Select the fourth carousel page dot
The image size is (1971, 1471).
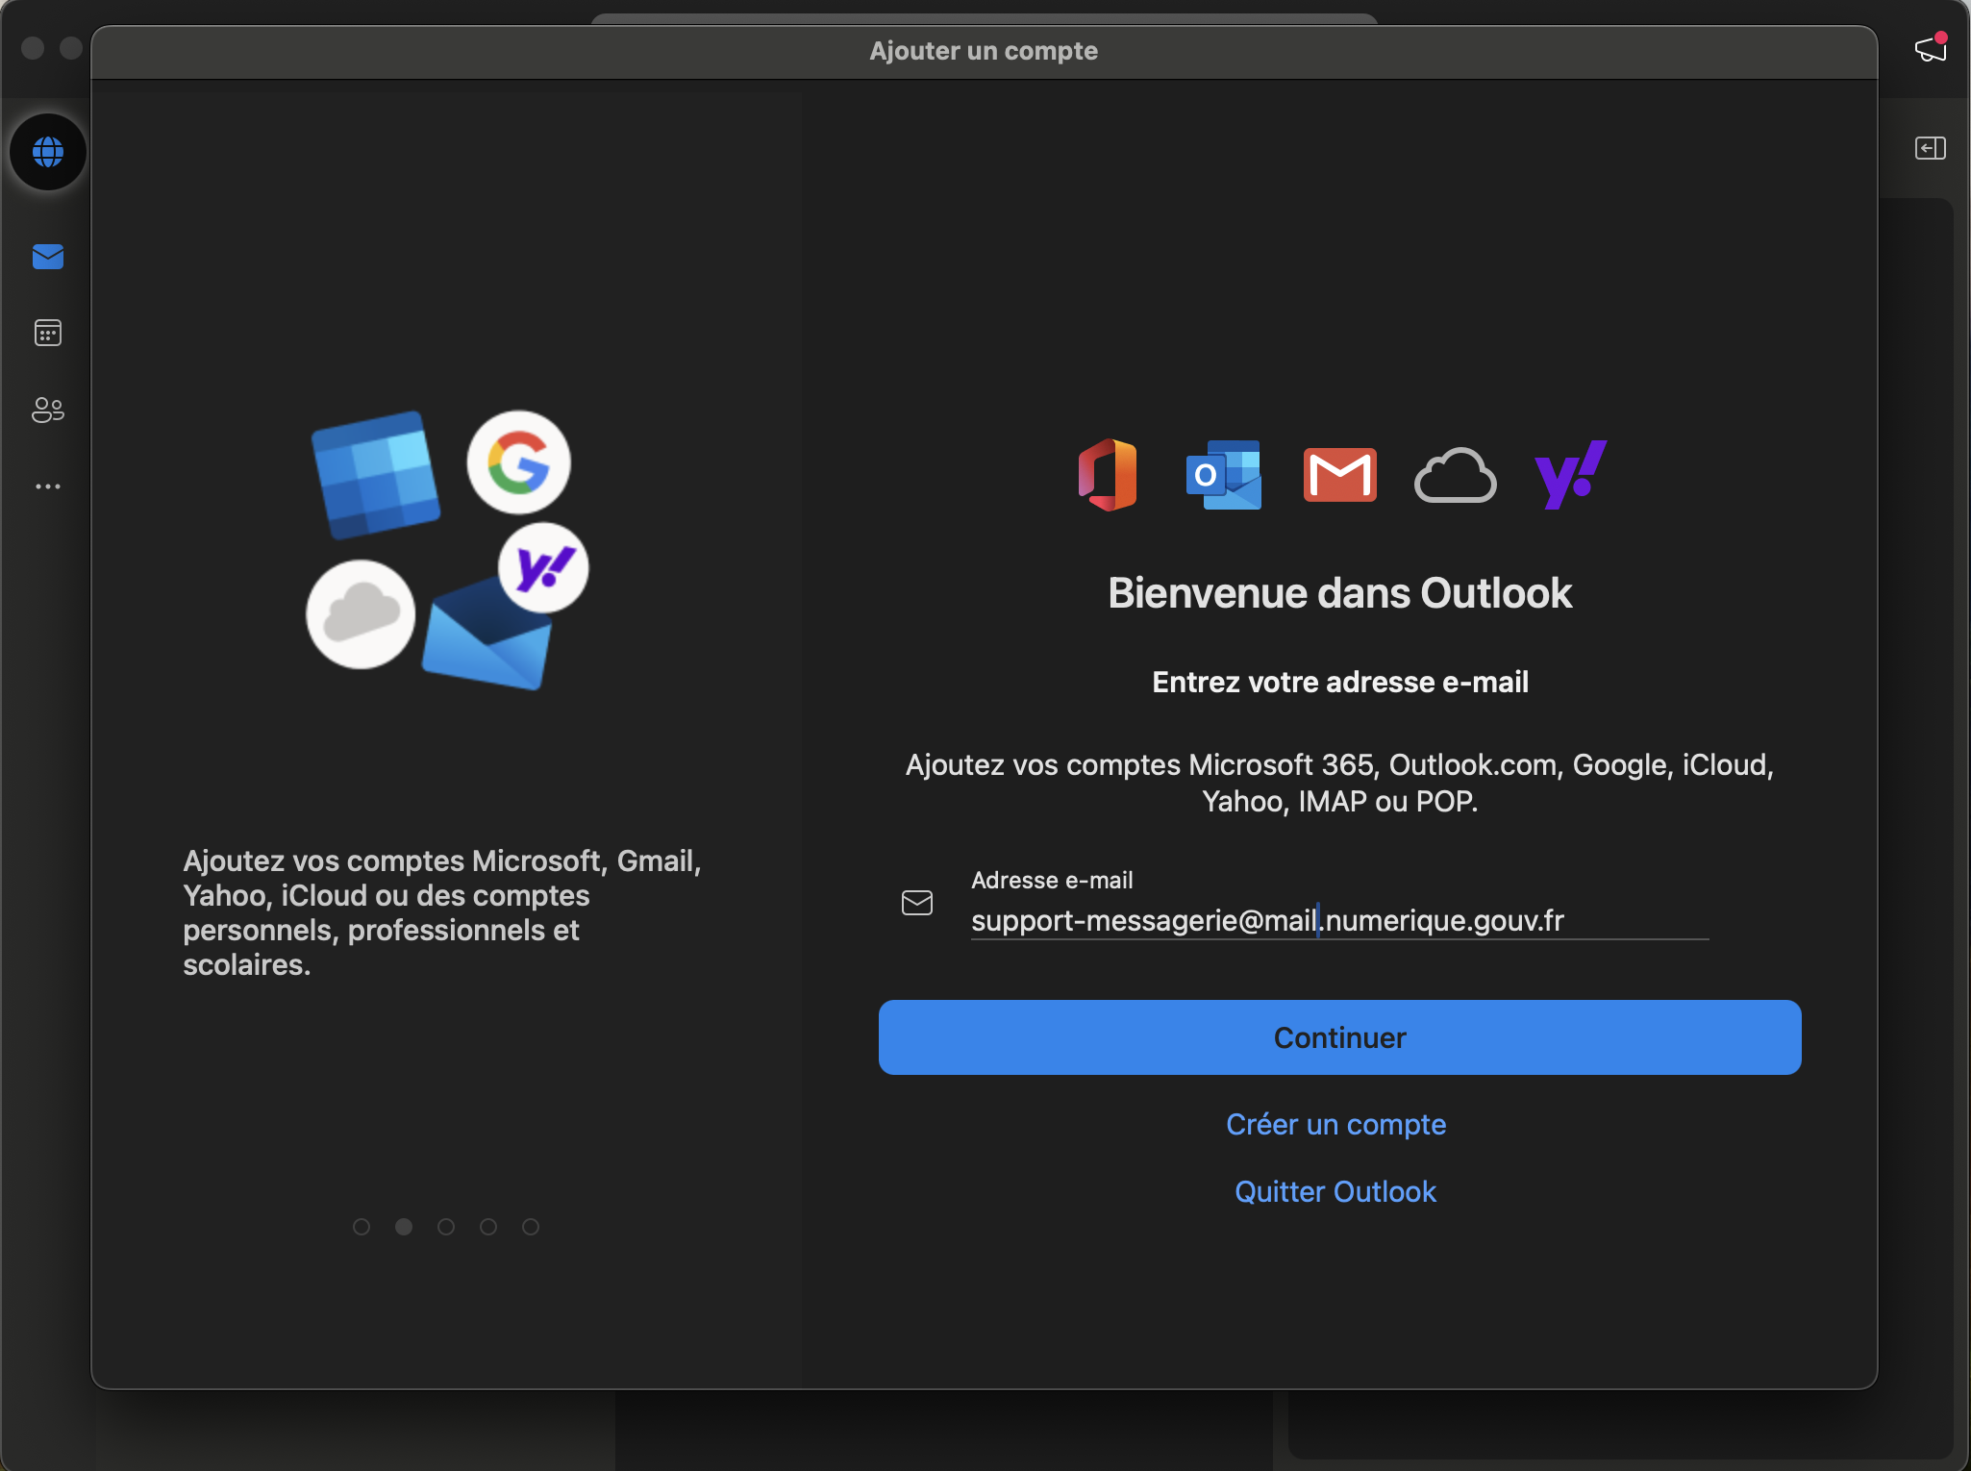pyautogui.click(x=488, y=1227)
